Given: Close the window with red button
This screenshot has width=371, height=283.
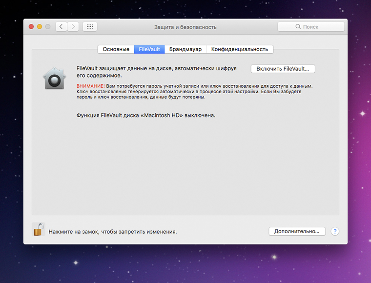Looking at the screenshot, I should point(31,27).
